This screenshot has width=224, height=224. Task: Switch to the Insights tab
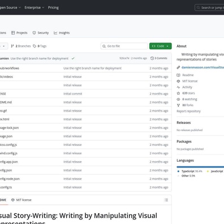(x=62, y=33)
